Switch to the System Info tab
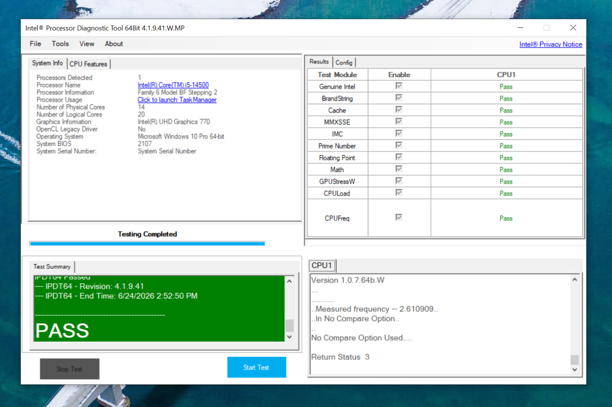612x407 pixels. (x=47, y=63)
